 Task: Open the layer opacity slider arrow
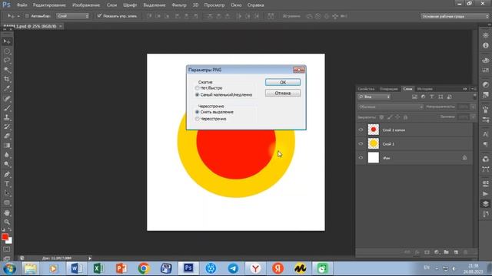pyautogui.click(x=473, y=107)
